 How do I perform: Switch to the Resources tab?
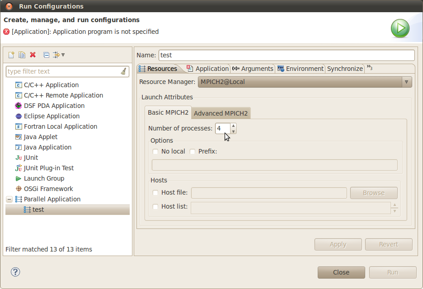[x=158, y=69]
